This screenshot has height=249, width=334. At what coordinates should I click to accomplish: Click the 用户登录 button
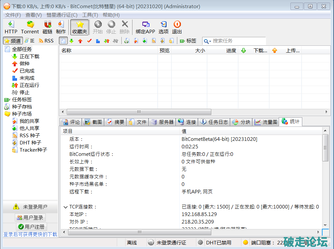pos(30,218)
